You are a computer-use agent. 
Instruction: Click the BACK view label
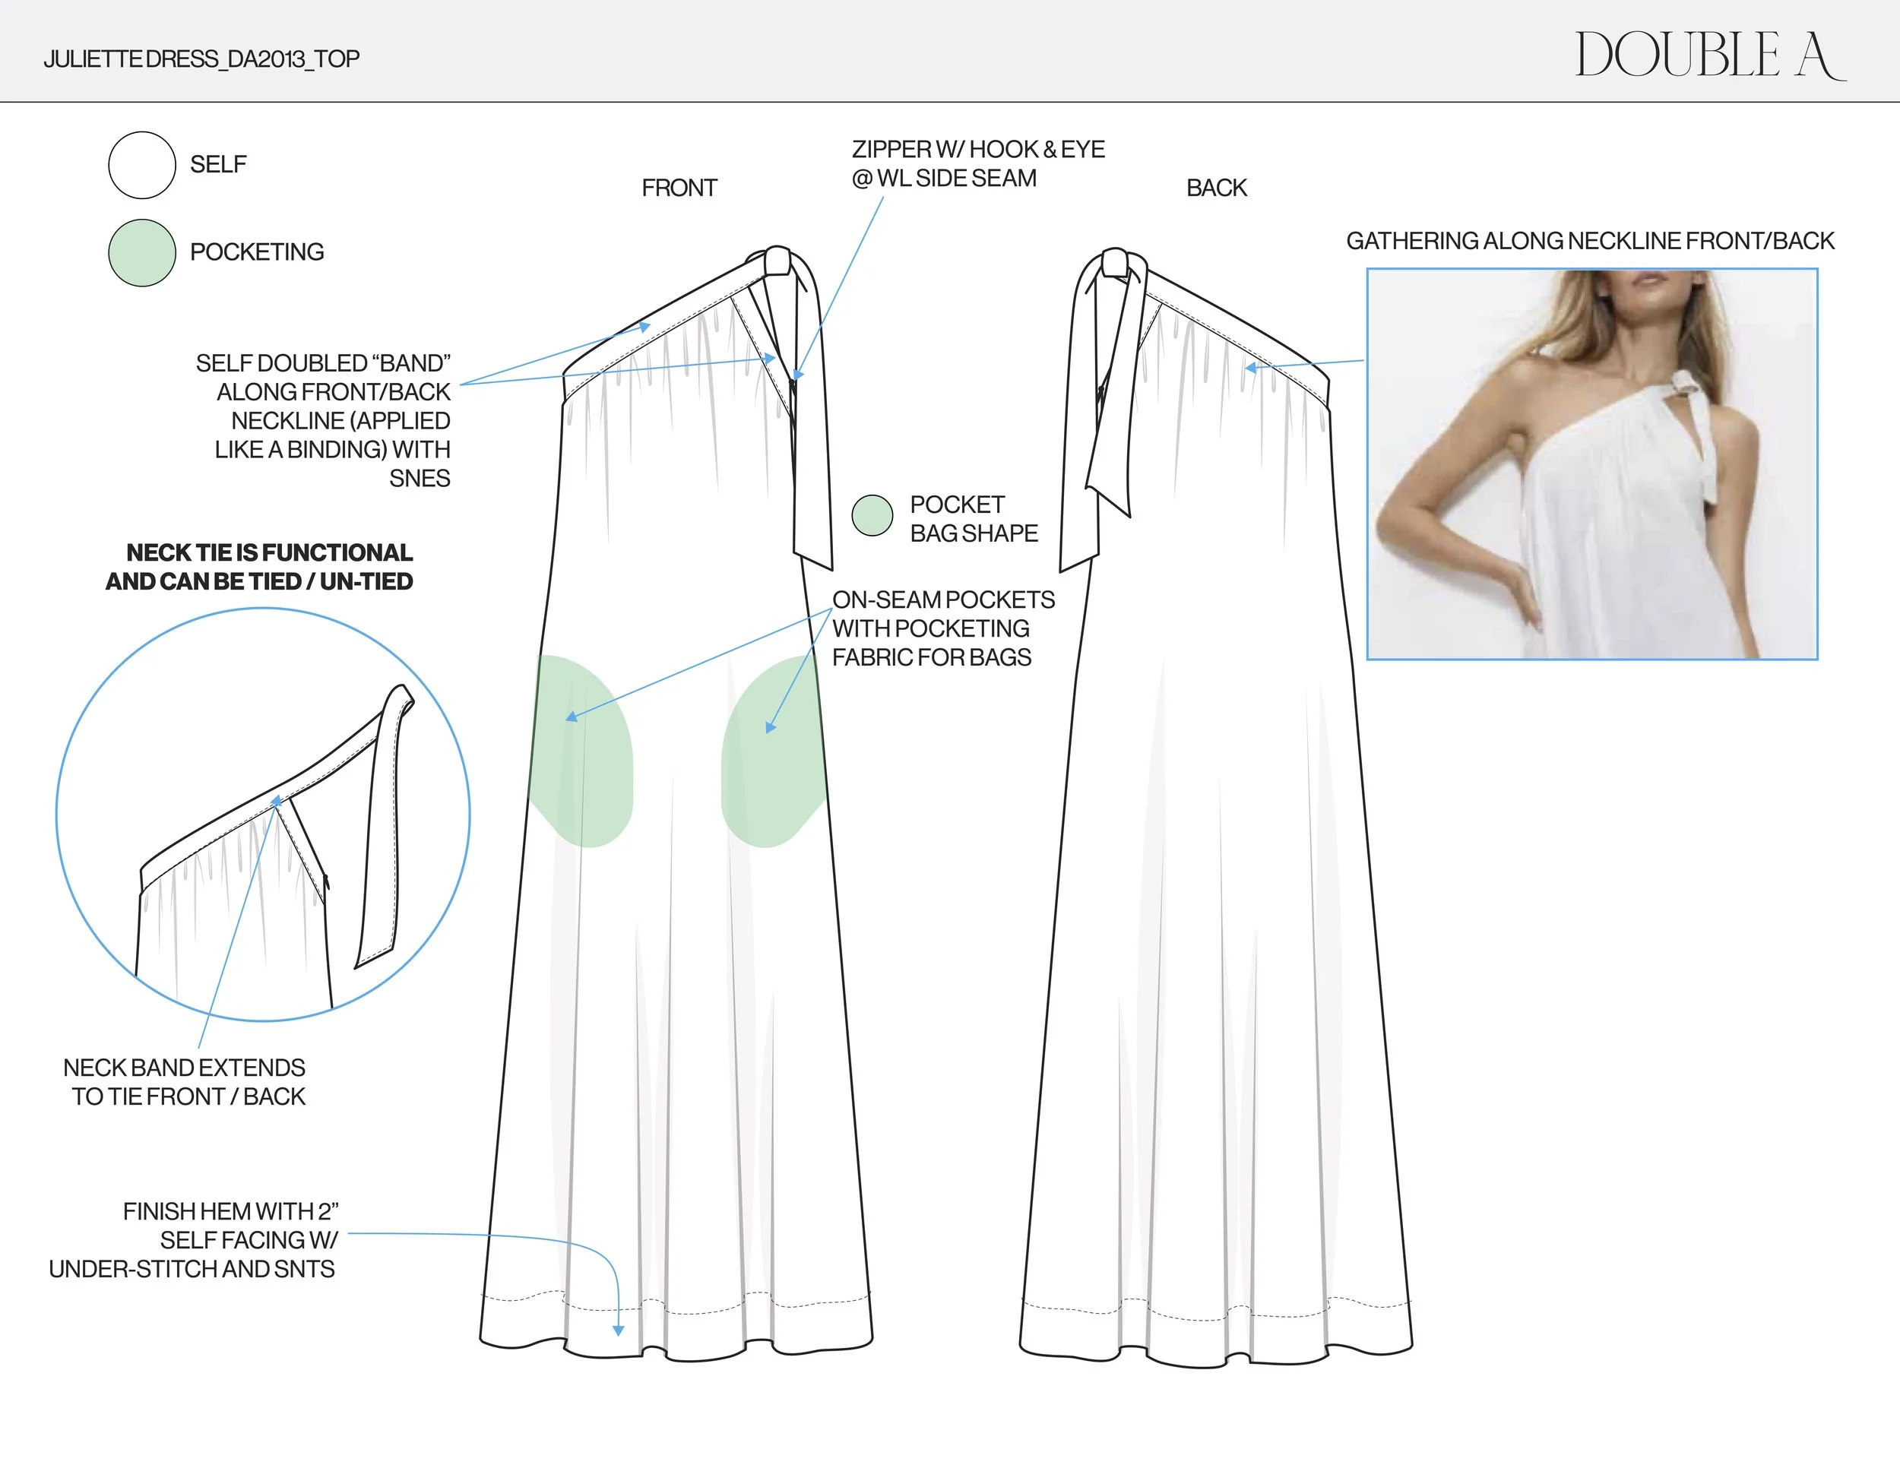click(1215, 188)
